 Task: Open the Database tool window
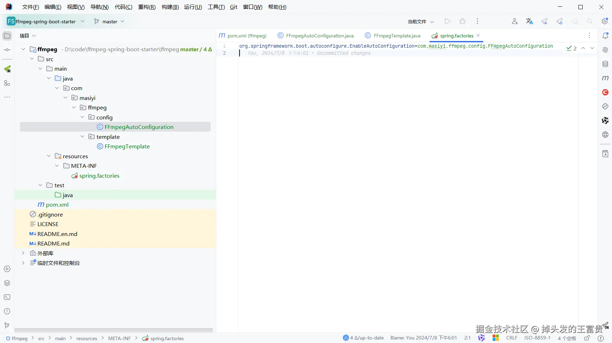click(605, 64)
